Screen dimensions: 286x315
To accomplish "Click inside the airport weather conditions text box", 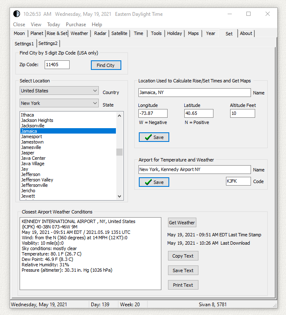I will click(x=90, y=253).
